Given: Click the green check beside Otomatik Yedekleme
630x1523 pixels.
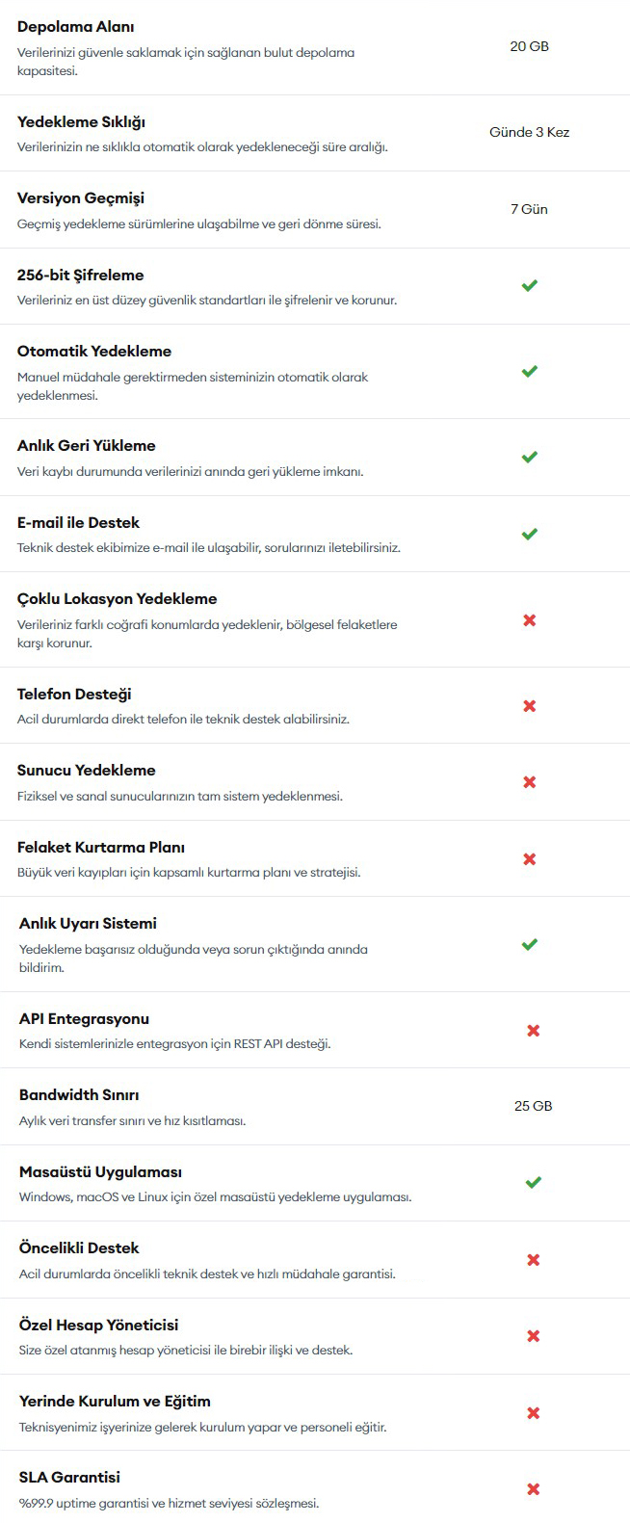Looking at the screenshot, I should click(529, 371).
